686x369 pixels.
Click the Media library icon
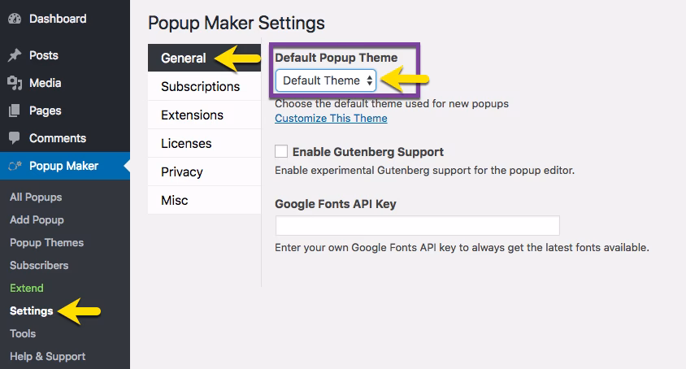15,83
